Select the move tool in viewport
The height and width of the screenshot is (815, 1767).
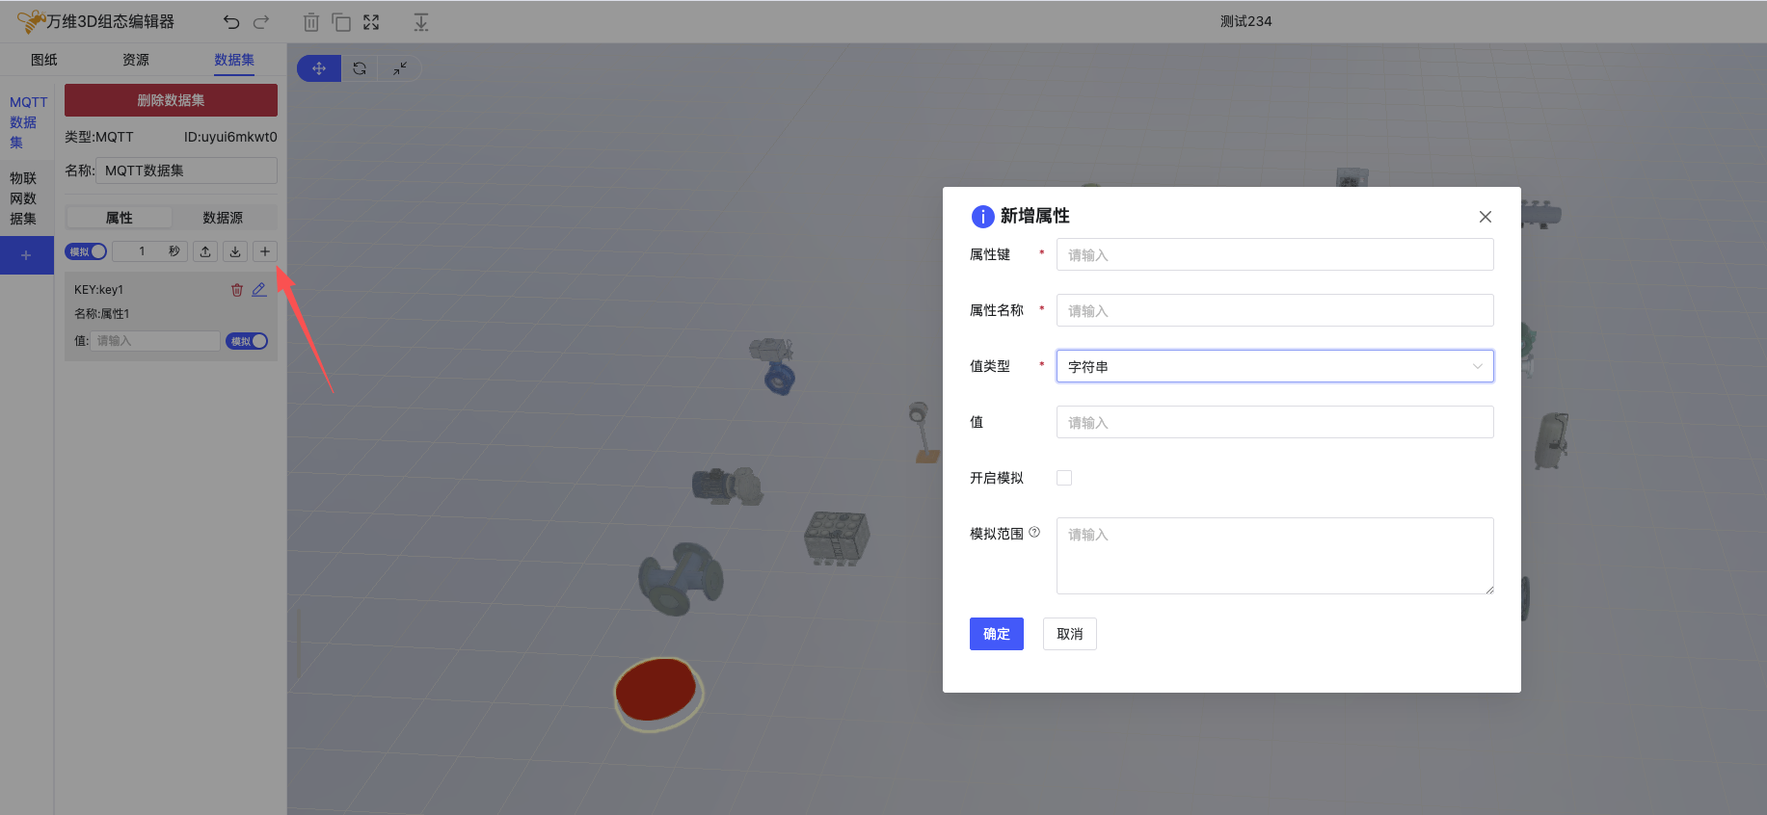pyautogui.click(x=319, y=68)
